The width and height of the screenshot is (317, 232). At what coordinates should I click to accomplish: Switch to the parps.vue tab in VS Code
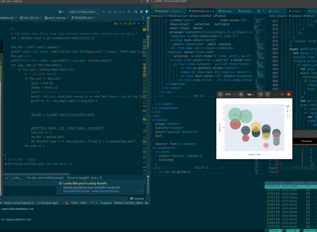[x=245, y=11]
